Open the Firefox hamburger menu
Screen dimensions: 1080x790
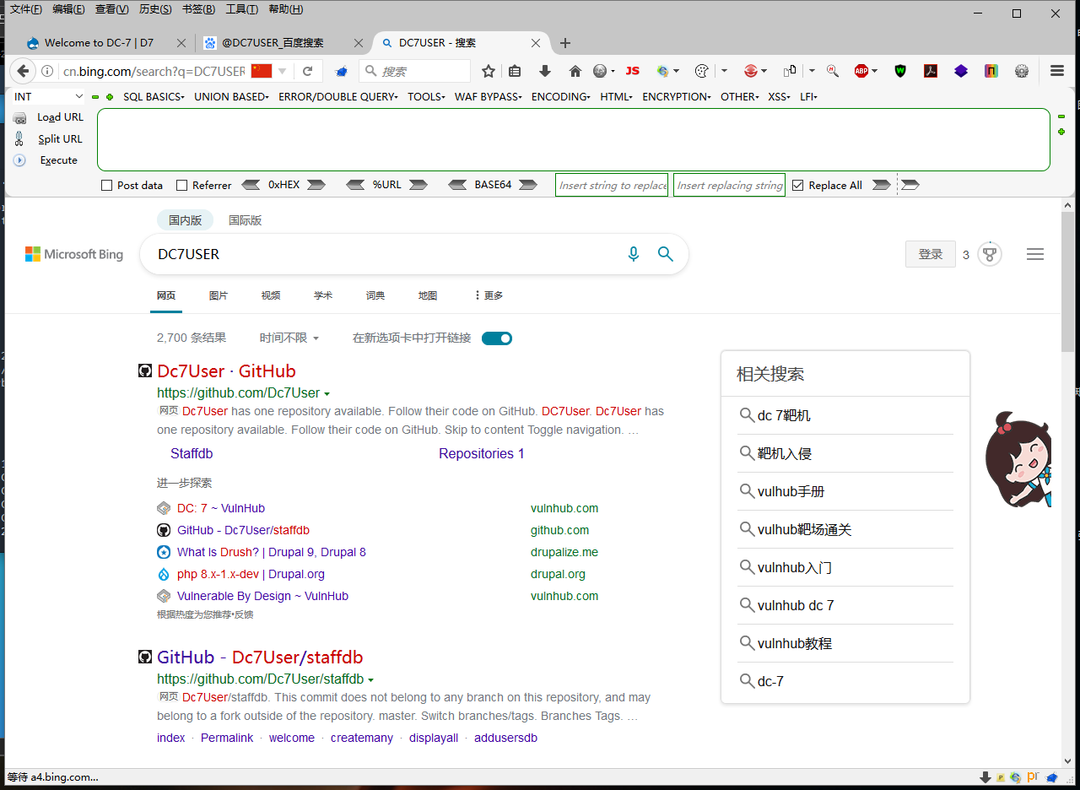pos(1057,71)
